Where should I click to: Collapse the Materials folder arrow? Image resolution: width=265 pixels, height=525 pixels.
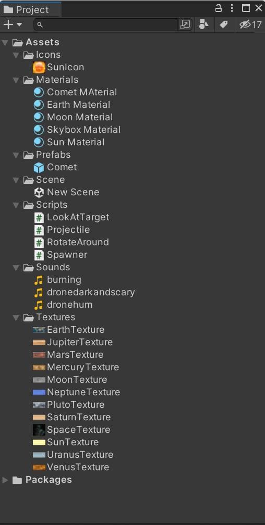point(16,80)
